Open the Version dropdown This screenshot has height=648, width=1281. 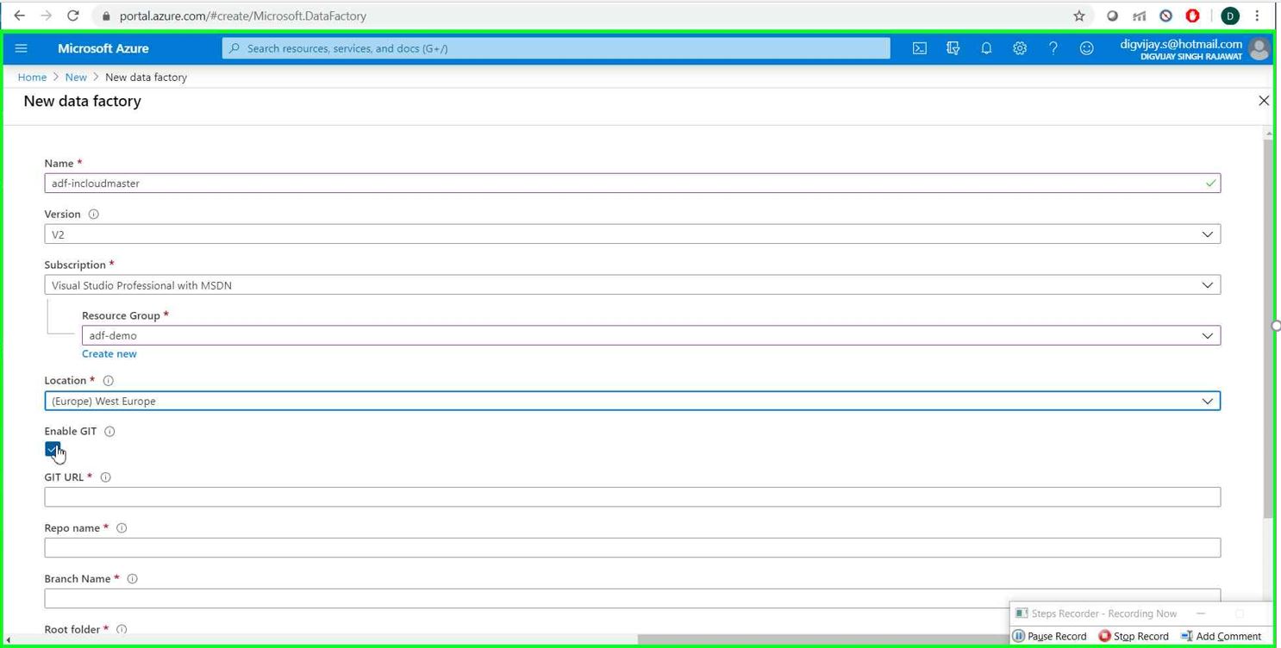(x=632, y=234)
